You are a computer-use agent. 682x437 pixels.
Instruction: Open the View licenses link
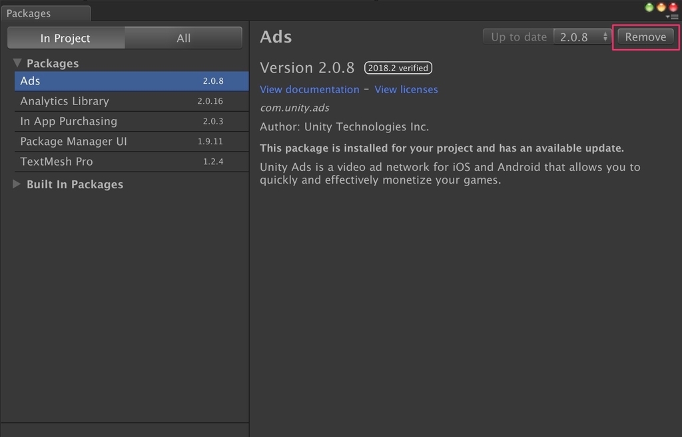pyautogui.click(x=406, y=90)
